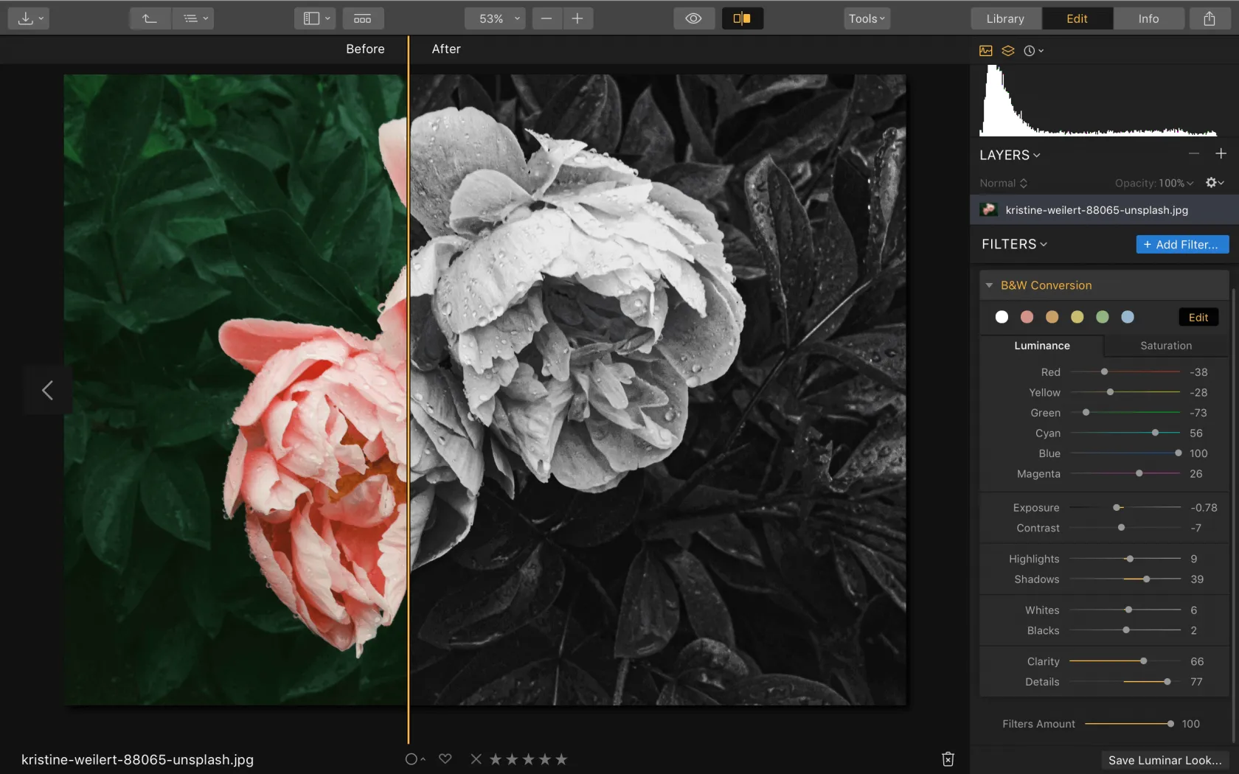Switch to the Library tab
Image resolution: width=1239 pixels, height=774 pixels.
pyautogui.click(x=1005, y=18)
